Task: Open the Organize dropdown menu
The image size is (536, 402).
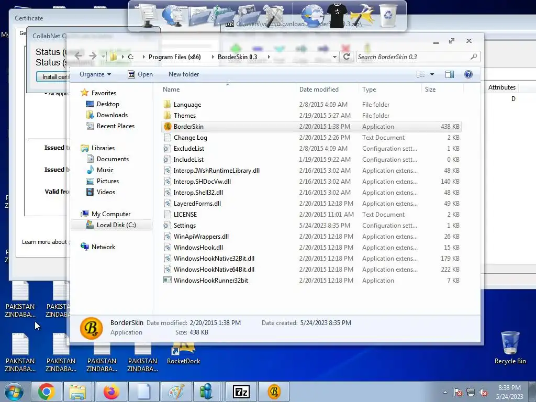Action: click(x=95, y=74)
